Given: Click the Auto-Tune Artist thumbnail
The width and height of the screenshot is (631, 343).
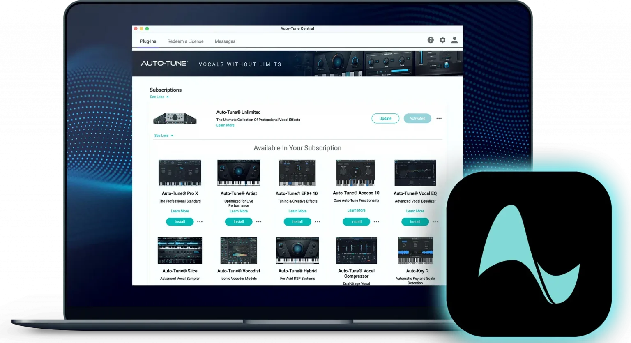Looking at the screenshot, I should [x=239, y=173].
